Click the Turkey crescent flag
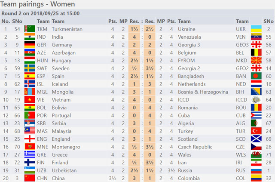 pos(256,131)
